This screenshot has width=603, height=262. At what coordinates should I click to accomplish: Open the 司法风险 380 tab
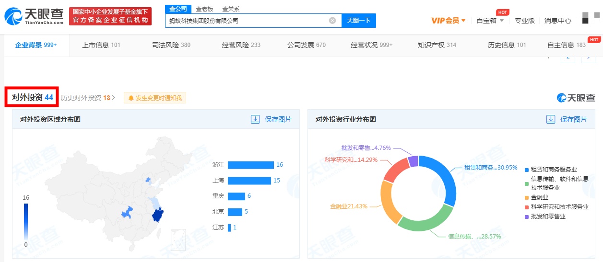(x=171, y=45)
